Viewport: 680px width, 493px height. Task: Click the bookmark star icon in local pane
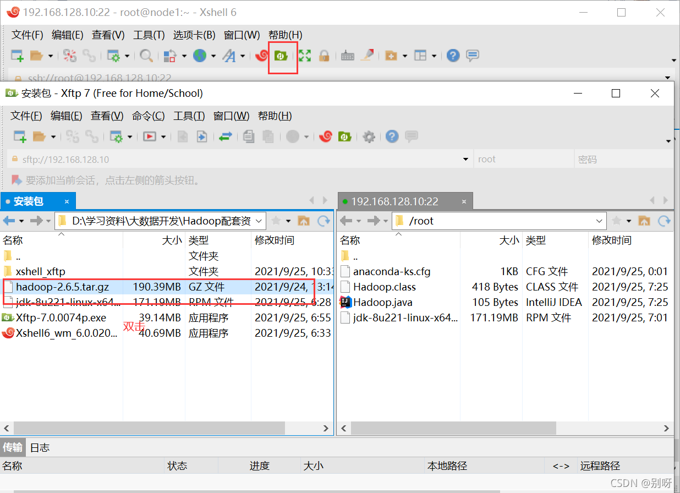(x=276, y=221)
